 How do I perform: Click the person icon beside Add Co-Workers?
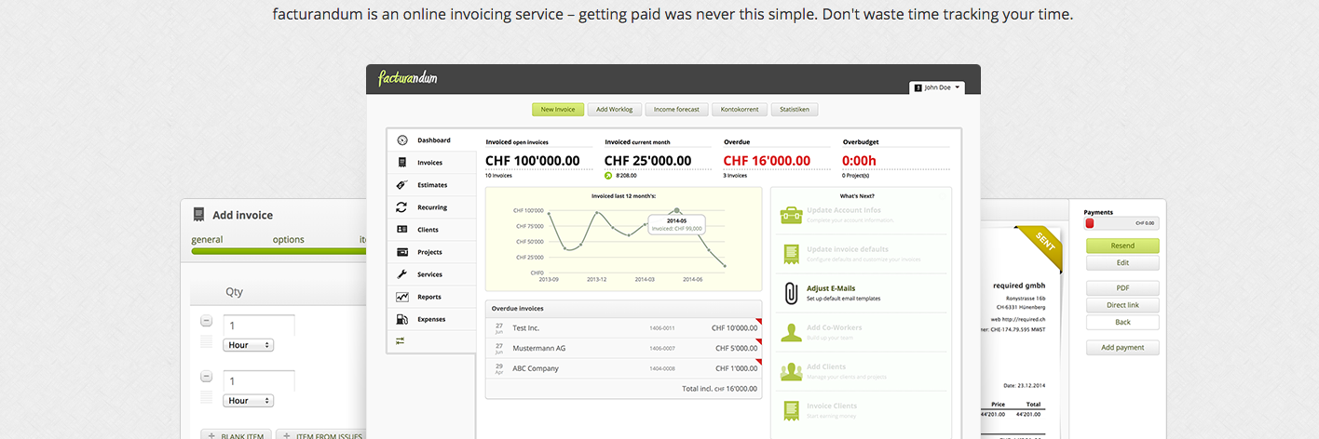(x=791, y=332)
